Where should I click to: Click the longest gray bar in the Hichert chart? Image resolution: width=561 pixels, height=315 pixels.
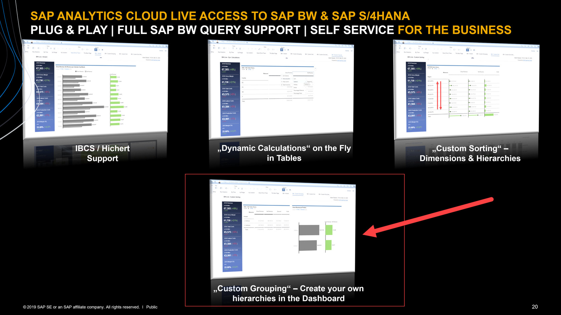pos(83,107)
